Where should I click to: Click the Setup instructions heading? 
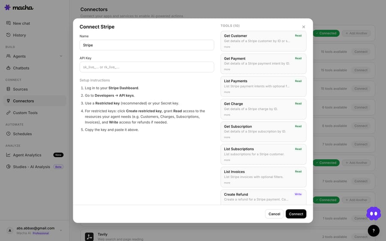[x=94, y=80]
